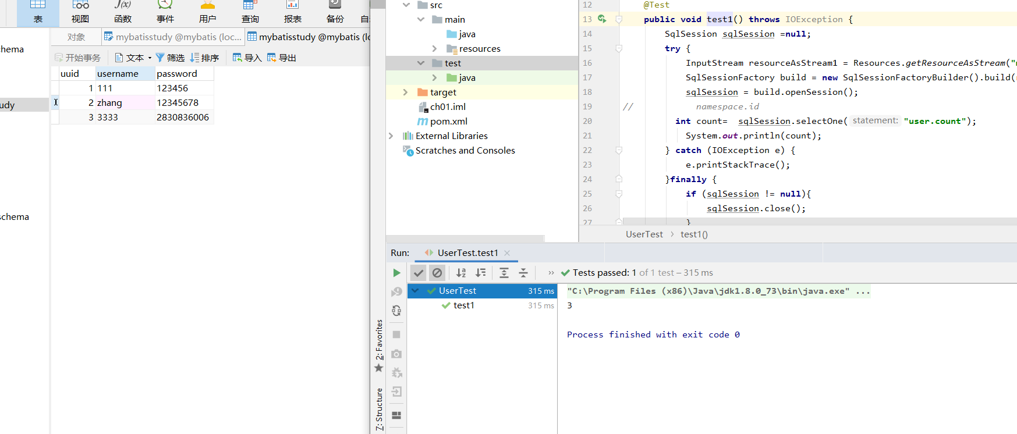Select the ch01.iml file
Viewport: 1017px width, 434px height.
pyautogui.click(x=442, y=106)
